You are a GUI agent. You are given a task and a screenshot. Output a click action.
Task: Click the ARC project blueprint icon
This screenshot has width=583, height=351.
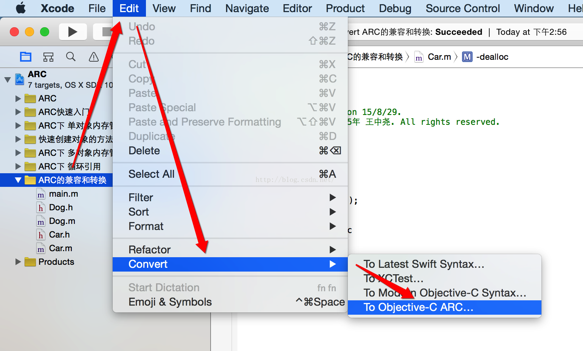point(20,79)
